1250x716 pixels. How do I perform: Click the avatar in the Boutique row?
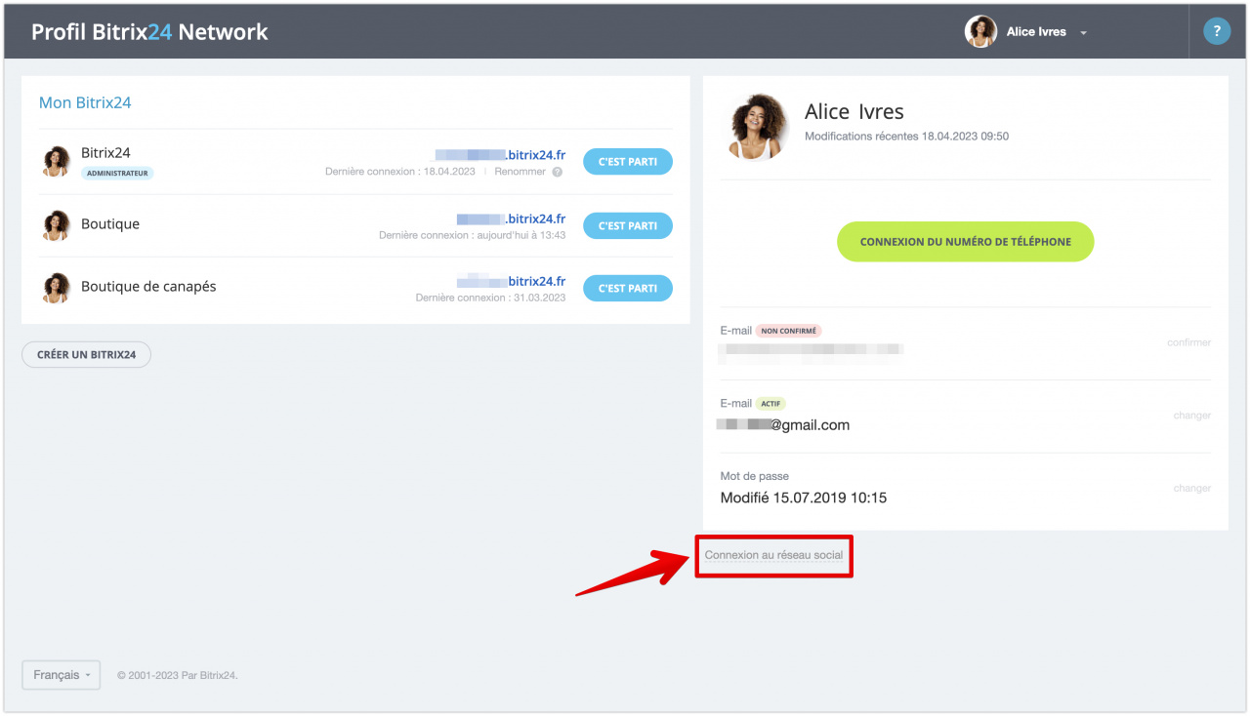[x=57, y=225]
